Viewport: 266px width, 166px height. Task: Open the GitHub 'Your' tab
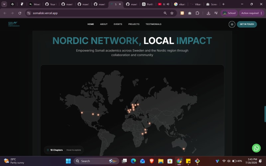[x=51, y=4]
